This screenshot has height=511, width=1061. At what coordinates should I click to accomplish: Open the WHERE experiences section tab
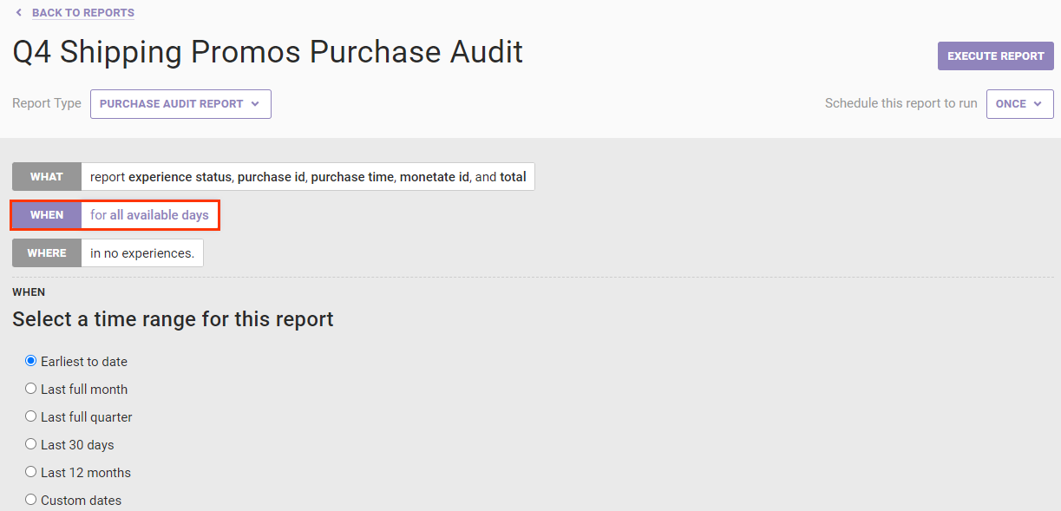coord(47,253)
